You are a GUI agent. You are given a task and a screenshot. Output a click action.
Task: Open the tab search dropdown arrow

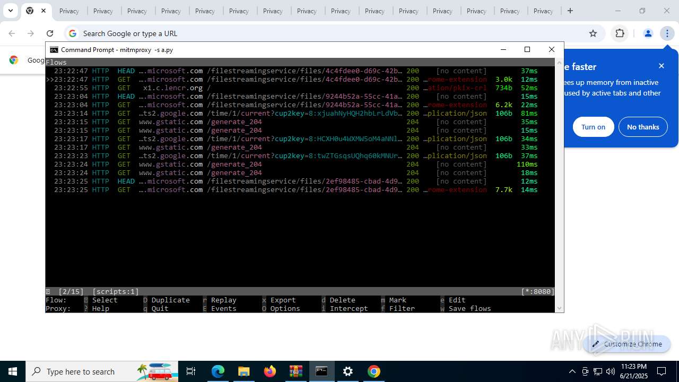[x=10, y=11]
